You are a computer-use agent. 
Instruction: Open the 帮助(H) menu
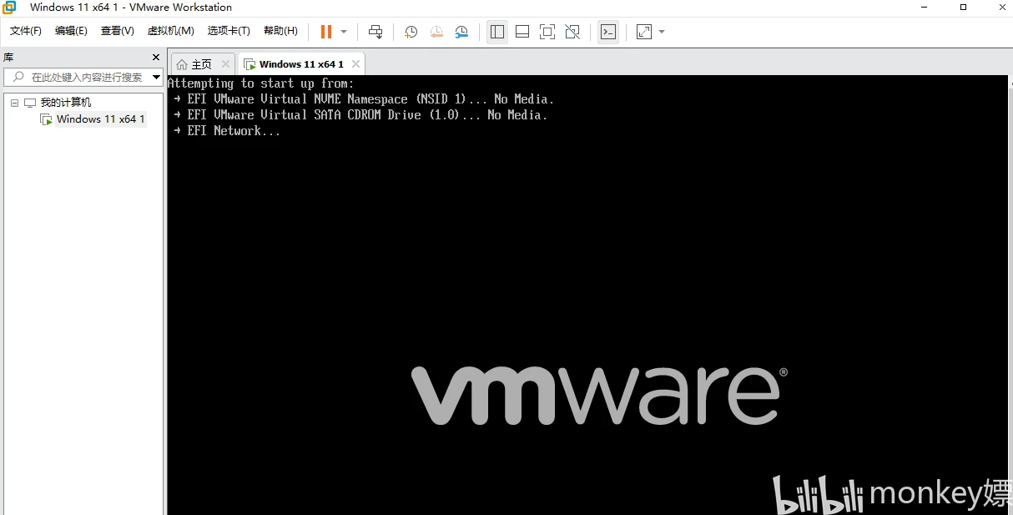coord(280,31)
